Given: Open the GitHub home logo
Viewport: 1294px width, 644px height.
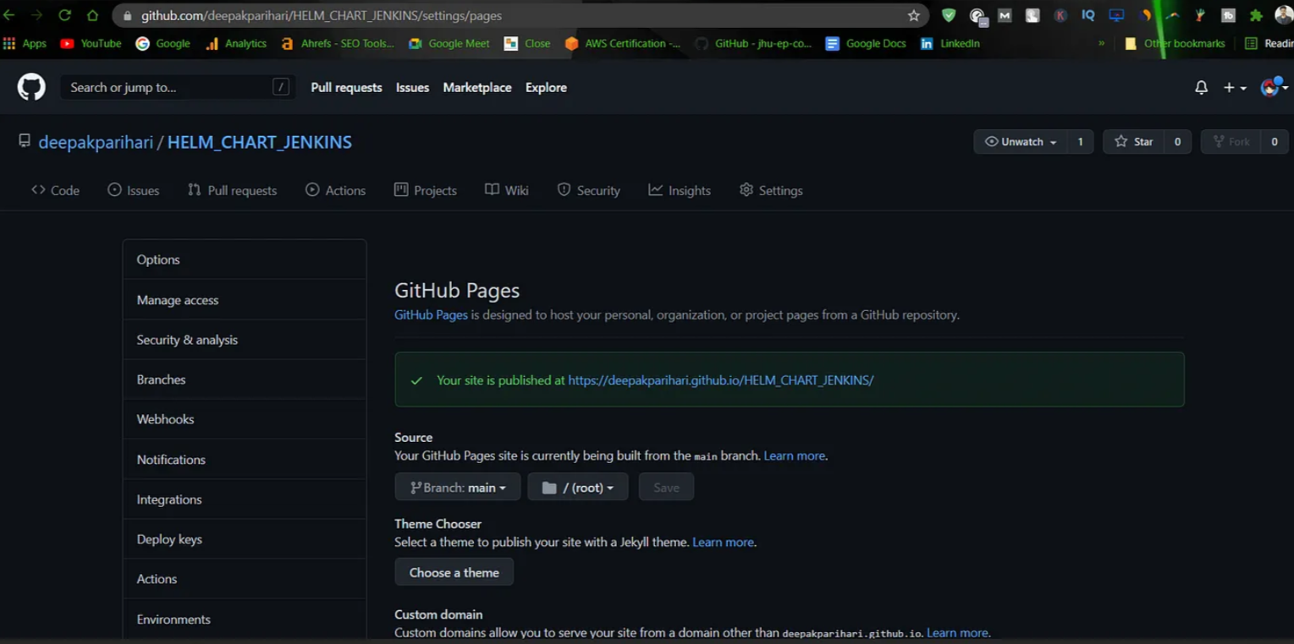Looking at the screenshot, I should pyautogui.click(x=31, y=87).
